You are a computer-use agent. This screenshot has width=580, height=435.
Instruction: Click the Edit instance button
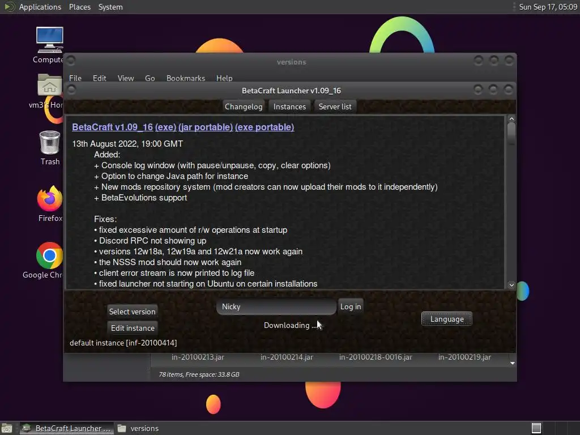click(x=133, y=328)
